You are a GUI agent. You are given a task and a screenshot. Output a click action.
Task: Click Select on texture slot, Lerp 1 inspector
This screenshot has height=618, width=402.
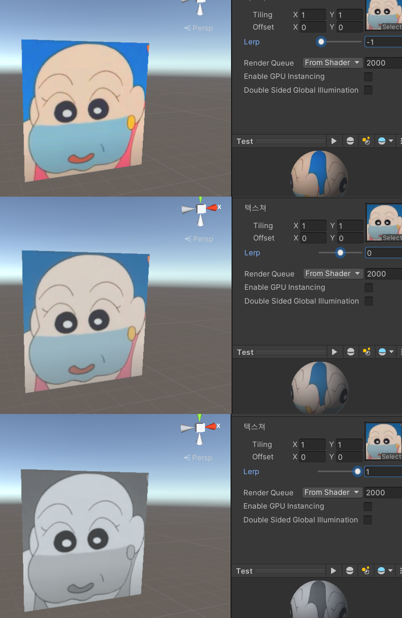pos(392,457)
